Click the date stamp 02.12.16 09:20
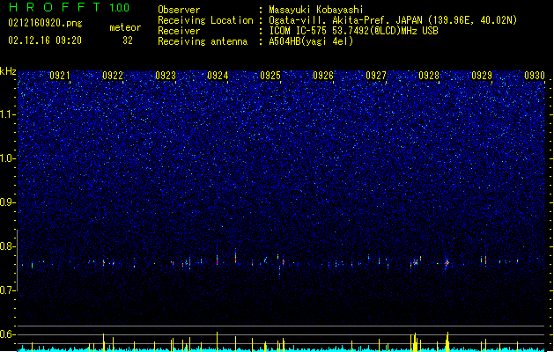Screen dimensions: 554x352 (x=45, y=40)
